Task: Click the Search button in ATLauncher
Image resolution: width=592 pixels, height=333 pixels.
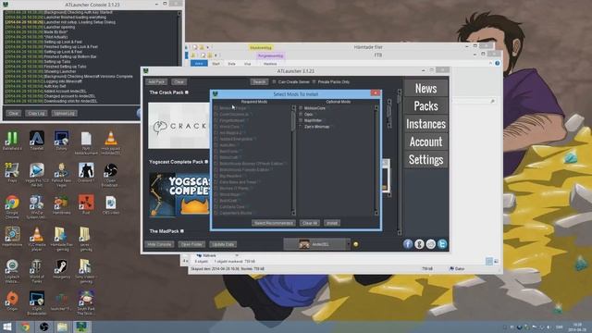Action: click(x=259, y=82)
